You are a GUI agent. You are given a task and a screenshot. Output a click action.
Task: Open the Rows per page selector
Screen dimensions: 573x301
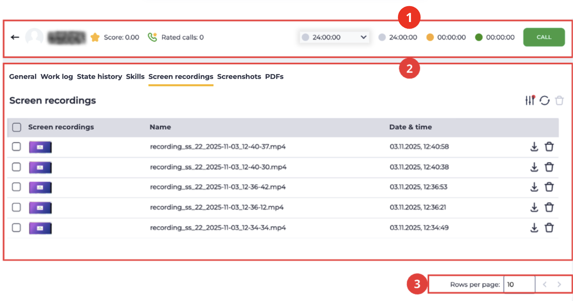(519, 284)
